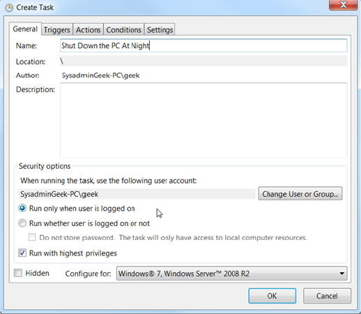Select the Settings tab

[x=160, y=30]
